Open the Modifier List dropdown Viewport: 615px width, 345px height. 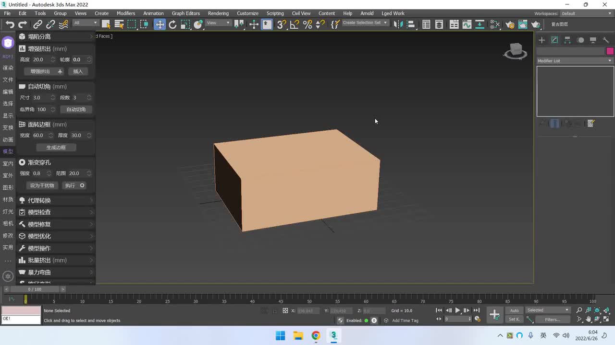pos(575,61)
